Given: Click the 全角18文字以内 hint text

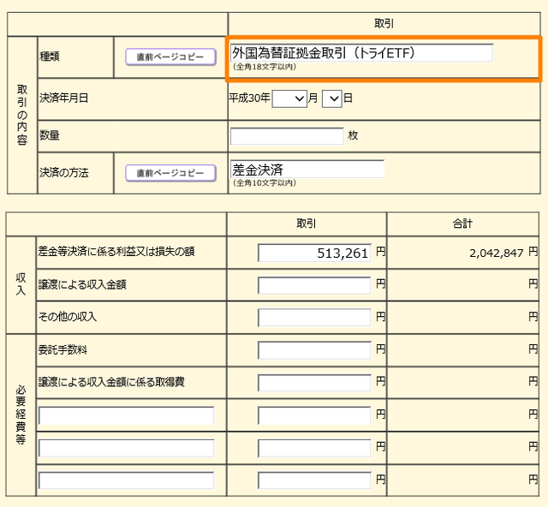Looking at the screenshot, I should pos(265,67).
